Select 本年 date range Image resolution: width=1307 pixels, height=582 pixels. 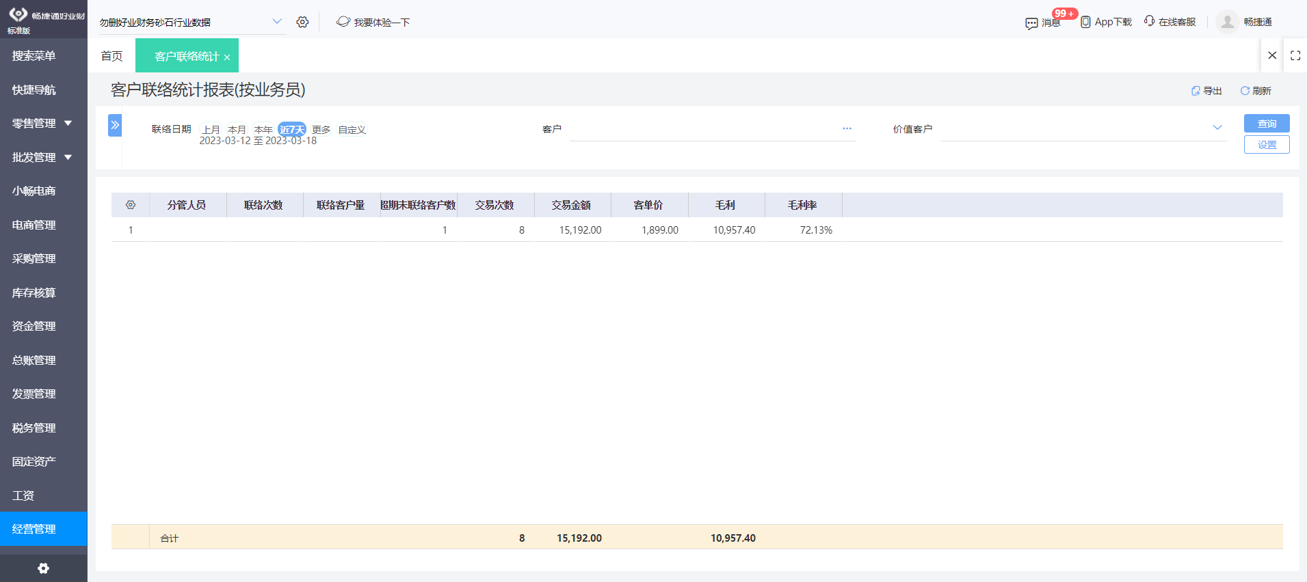tap(263, 129)
